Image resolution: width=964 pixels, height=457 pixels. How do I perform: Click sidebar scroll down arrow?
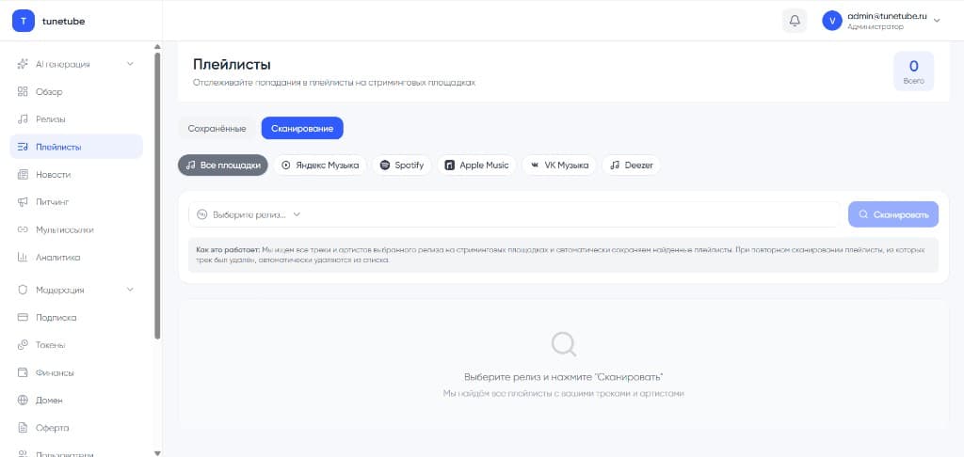pos(157,453)
